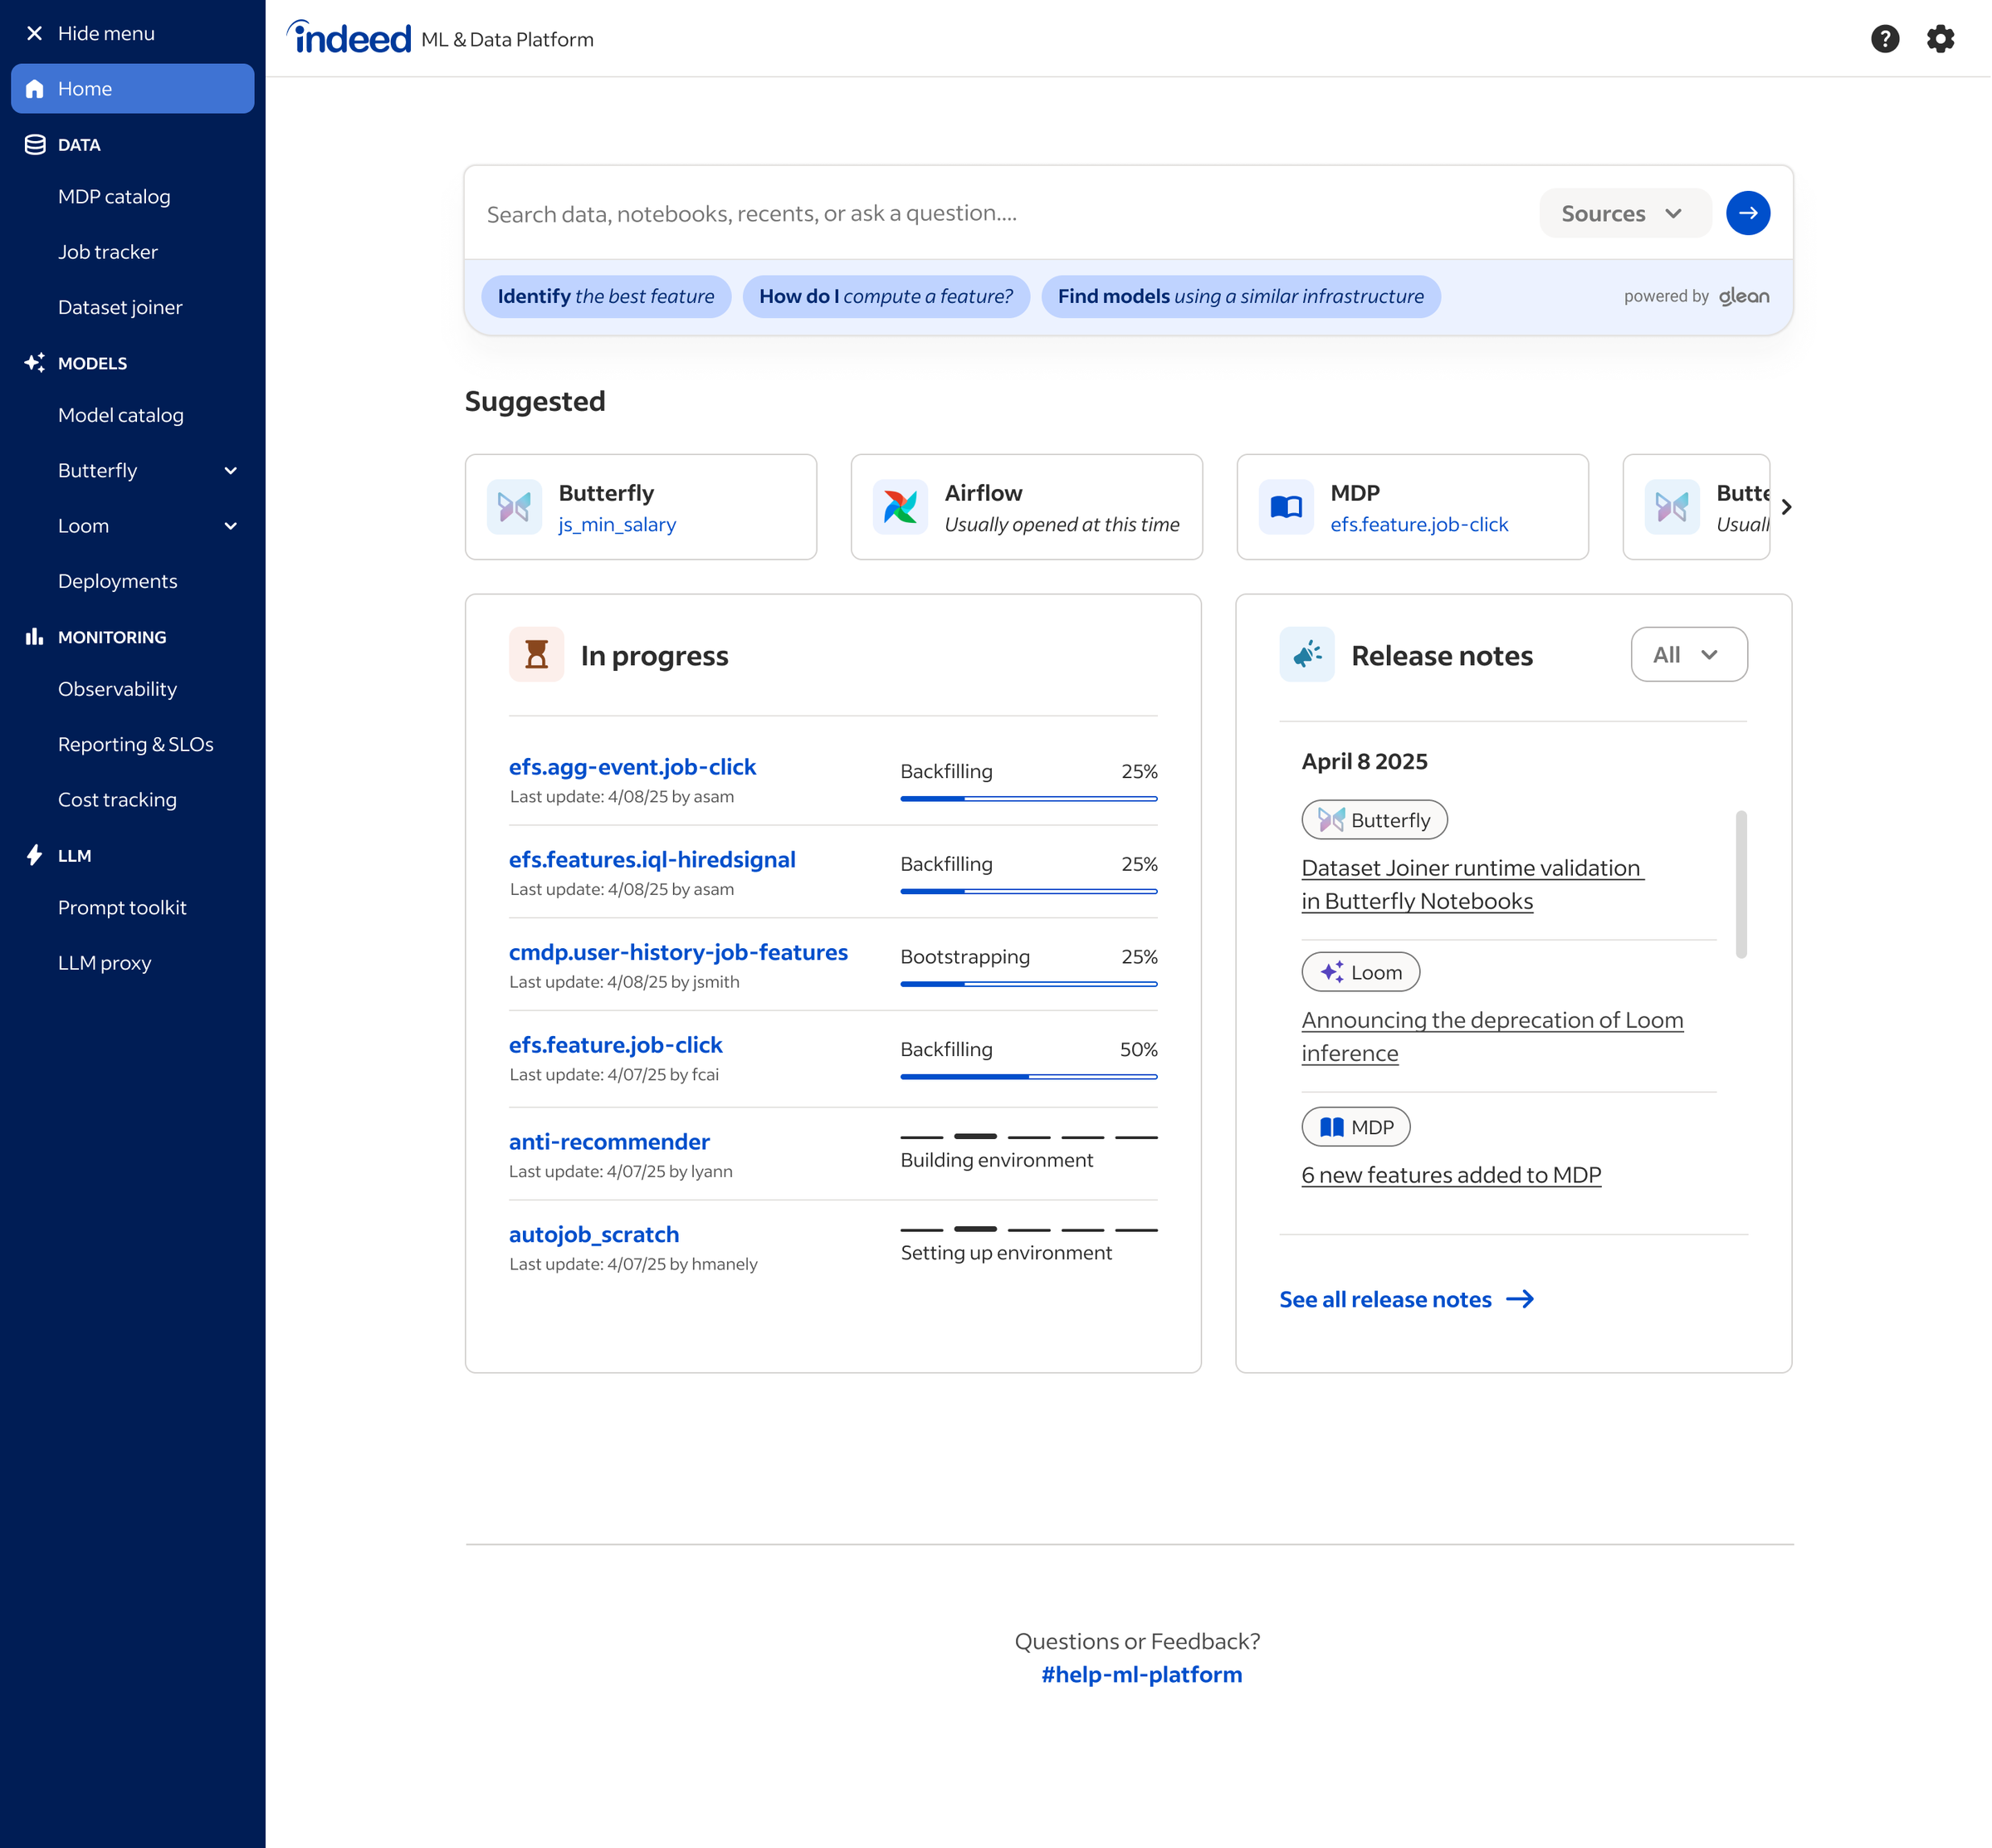Image resolution: width=1992 pixels, height=1848 pixels.
Task: Click the efs.feature.job-click 50% progress bar
Action: (x=1029, y=1077)
